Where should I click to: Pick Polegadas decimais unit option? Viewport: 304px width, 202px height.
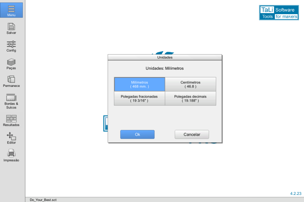(191, 98)
